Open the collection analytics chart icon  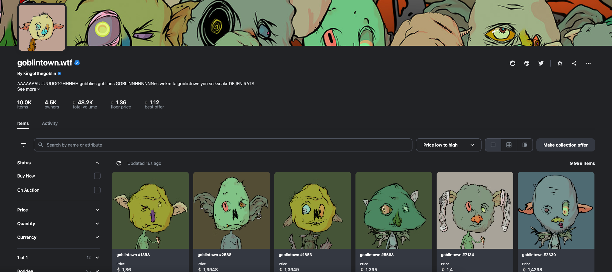(512, 63)
